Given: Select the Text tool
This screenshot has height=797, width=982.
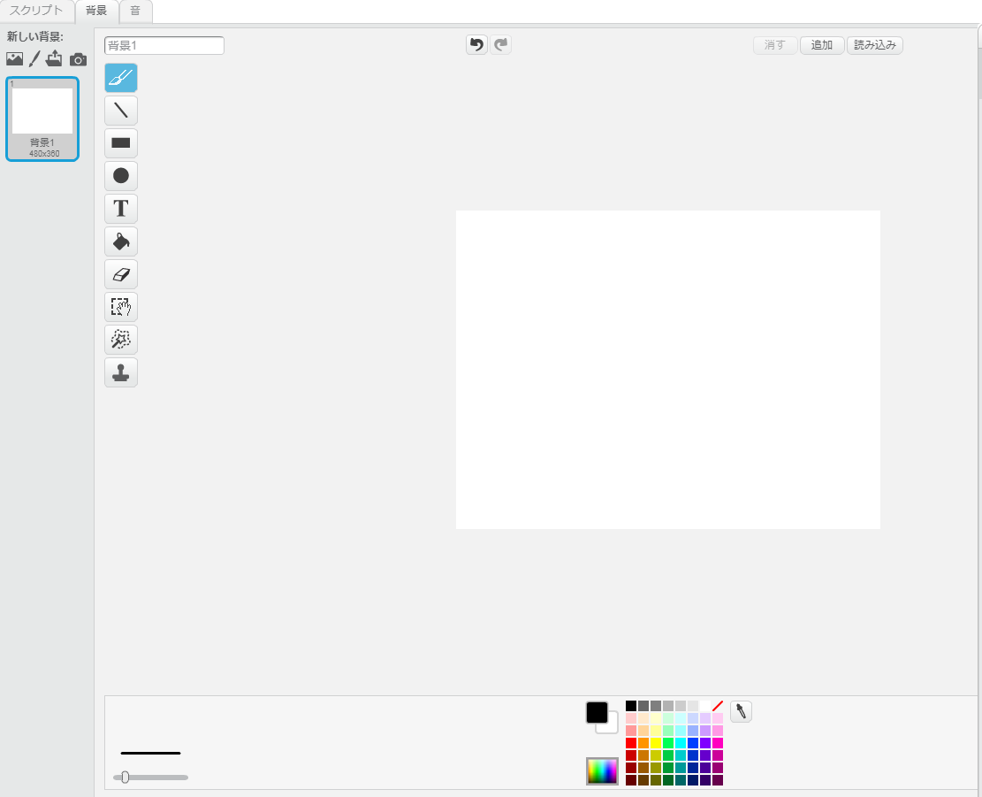Looking at the screenshot, I should coord(121,209).
